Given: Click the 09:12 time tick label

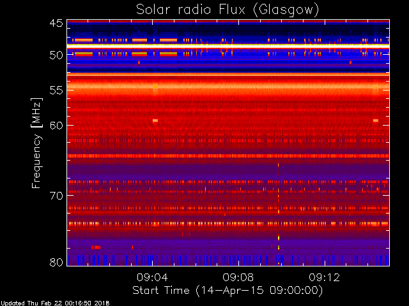Looking at the screenshot, I should tap(325, 277).
